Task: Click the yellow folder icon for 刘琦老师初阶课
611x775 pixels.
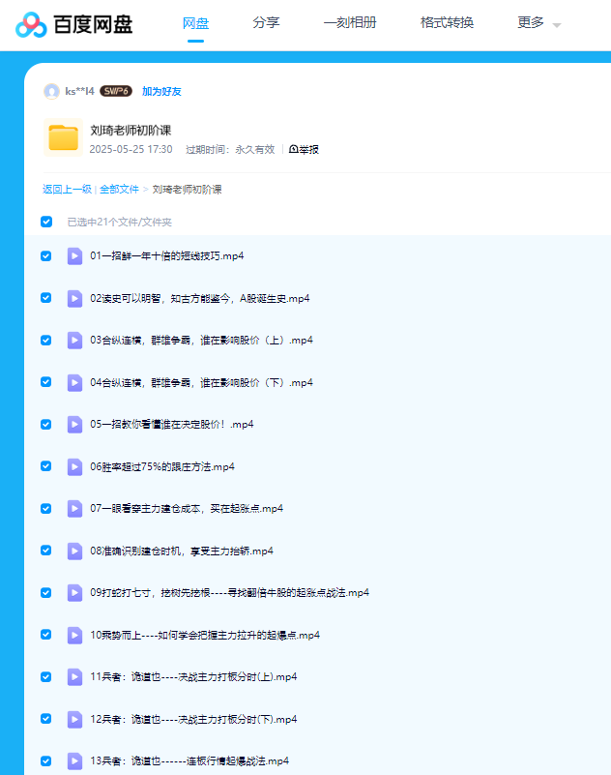Action: point(63,138)
